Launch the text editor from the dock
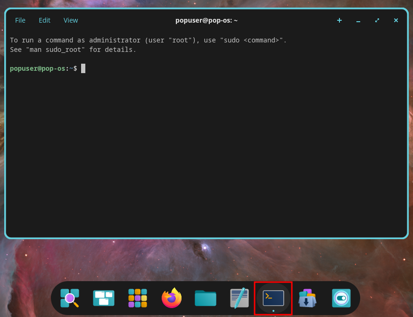 click(239, 298)
